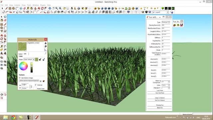Browse for texture image file icon
Viewport: 213px width, 120px height.
click(x=41, y=81)
